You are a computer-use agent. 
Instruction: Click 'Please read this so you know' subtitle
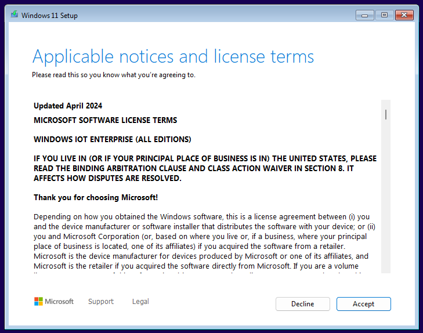pyautogui.click(x=114, y=75)
